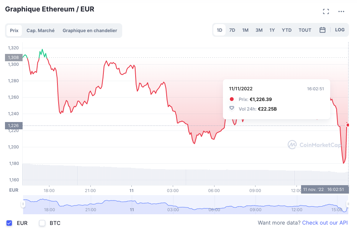Select the 3M time range

tap(259, 30)
